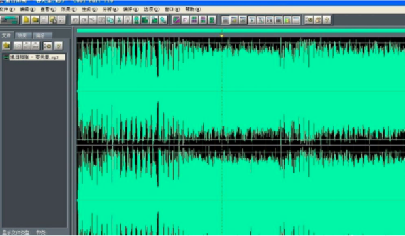Copy the selection with the teal two-pages icon
This screenshot has width=405, height=236.
pyautogui.click(x=110, y=20)
